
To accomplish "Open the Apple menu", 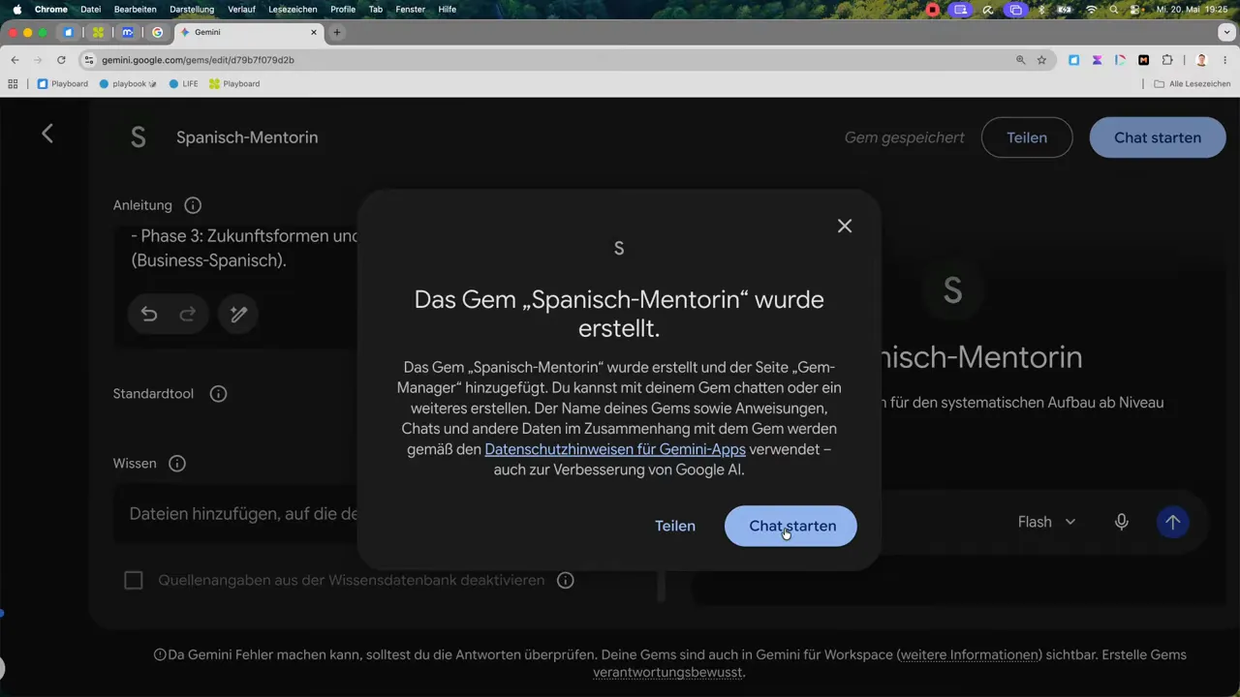I will [x=16, y=9].
